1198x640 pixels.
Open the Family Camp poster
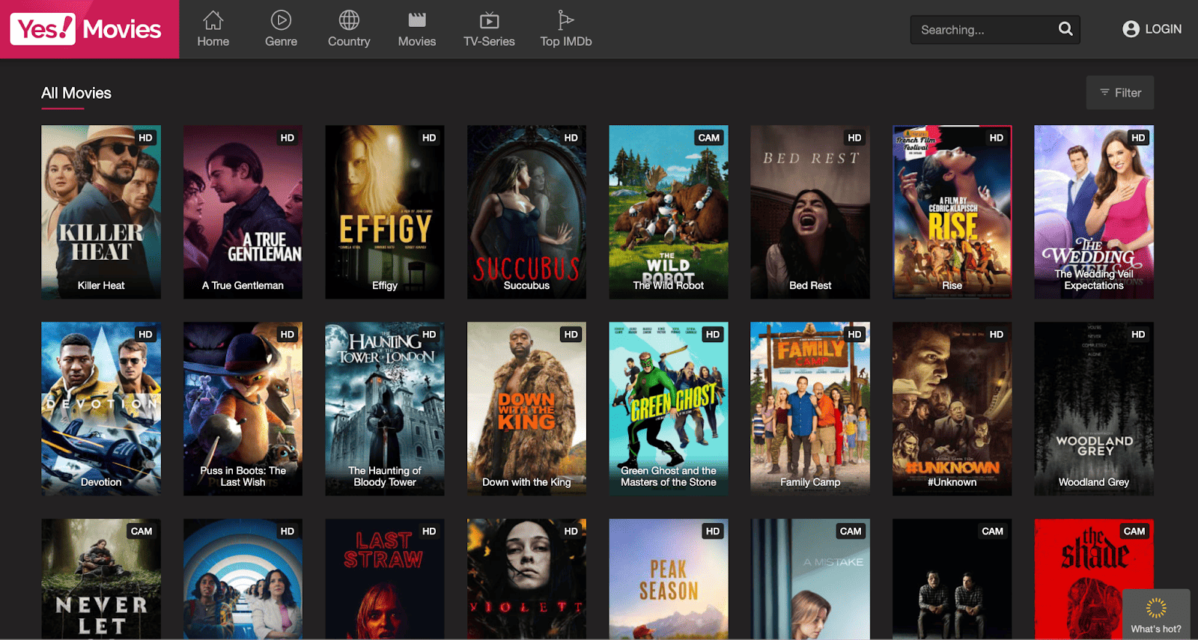pos(810,409)
